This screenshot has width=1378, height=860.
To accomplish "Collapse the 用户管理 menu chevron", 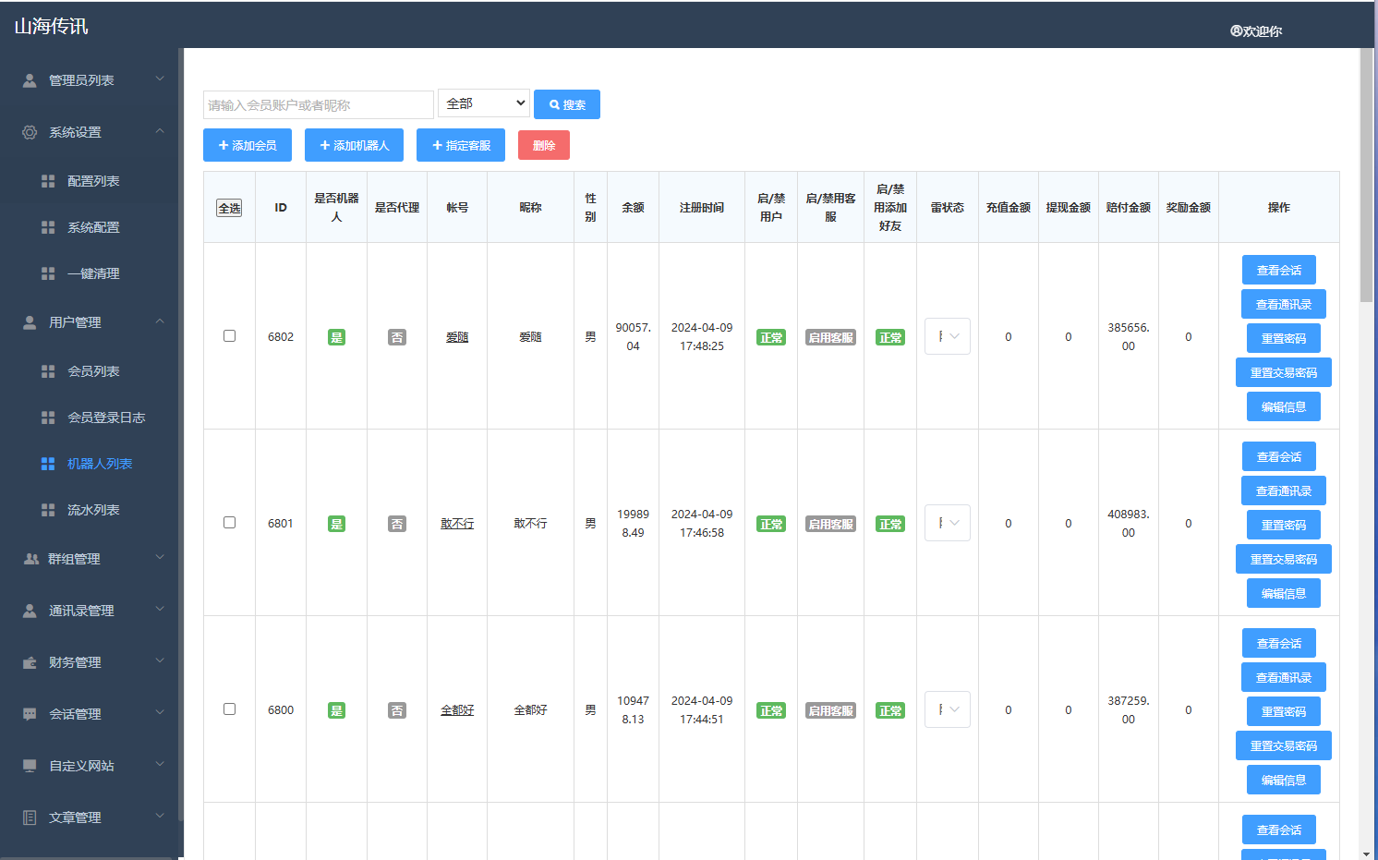I will pos(160,321).
